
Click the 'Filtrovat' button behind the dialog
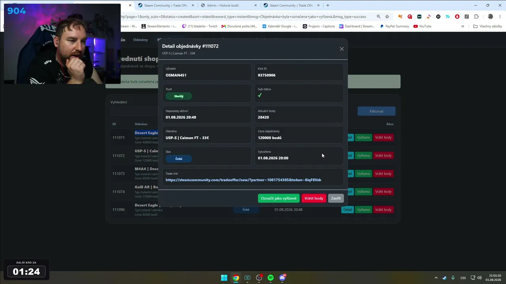(376, 111)
